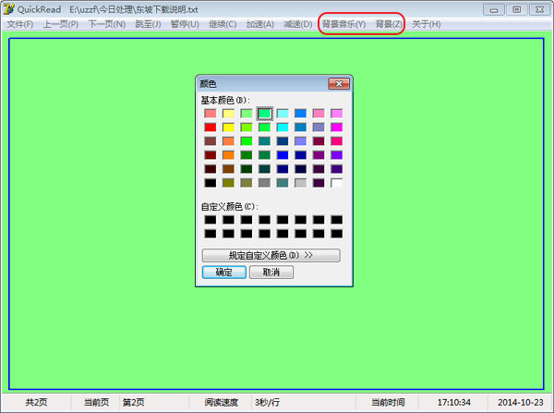Select the salmon light red swatch
554x413 pixels.
(211, 114)
